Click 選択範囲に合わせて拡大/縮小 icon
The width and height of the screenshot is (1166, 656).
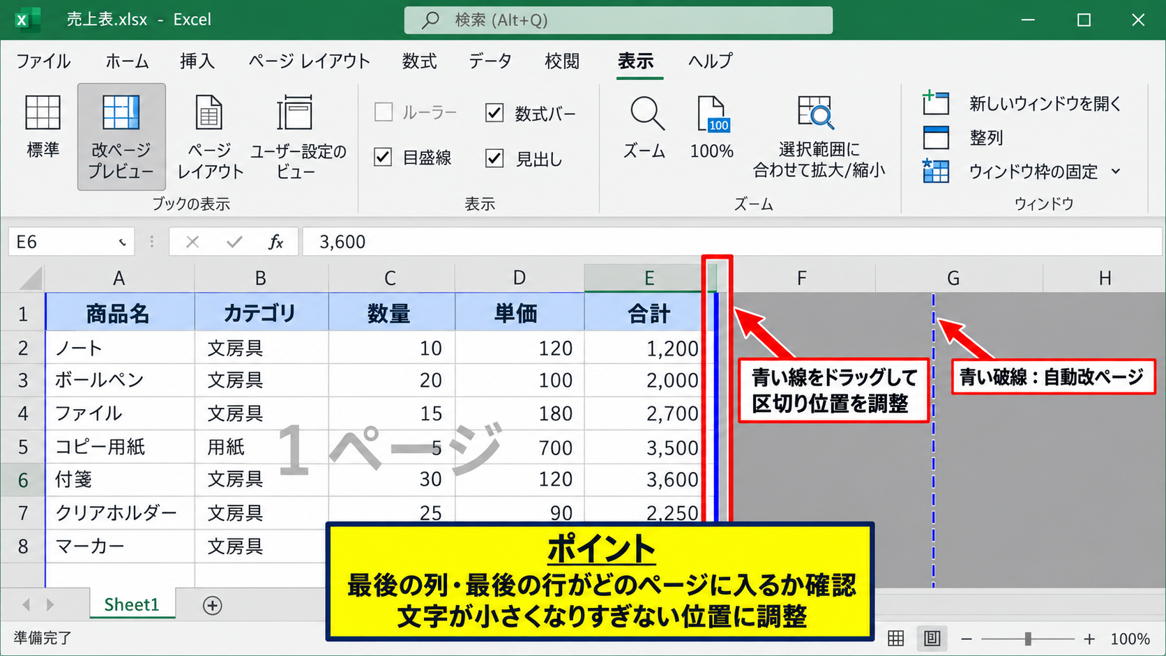[815, 113]
